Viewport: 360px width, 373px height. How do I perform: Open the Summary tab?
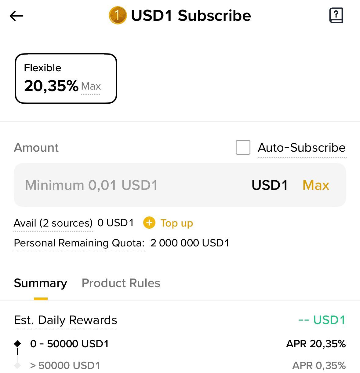[41, 283]
